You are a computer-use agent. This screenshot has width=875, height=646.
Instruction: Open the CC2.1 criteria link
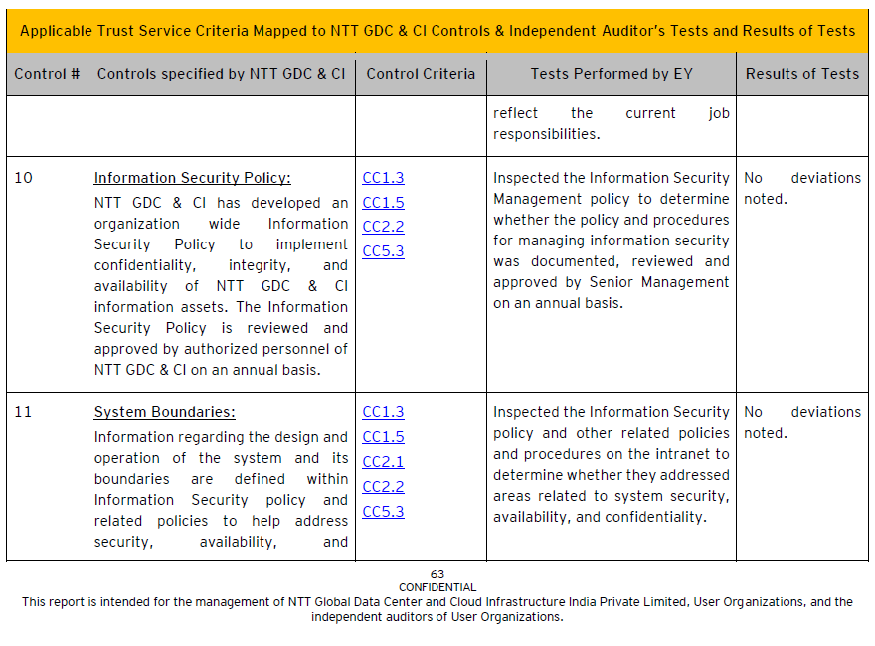[x=383, y=462]
